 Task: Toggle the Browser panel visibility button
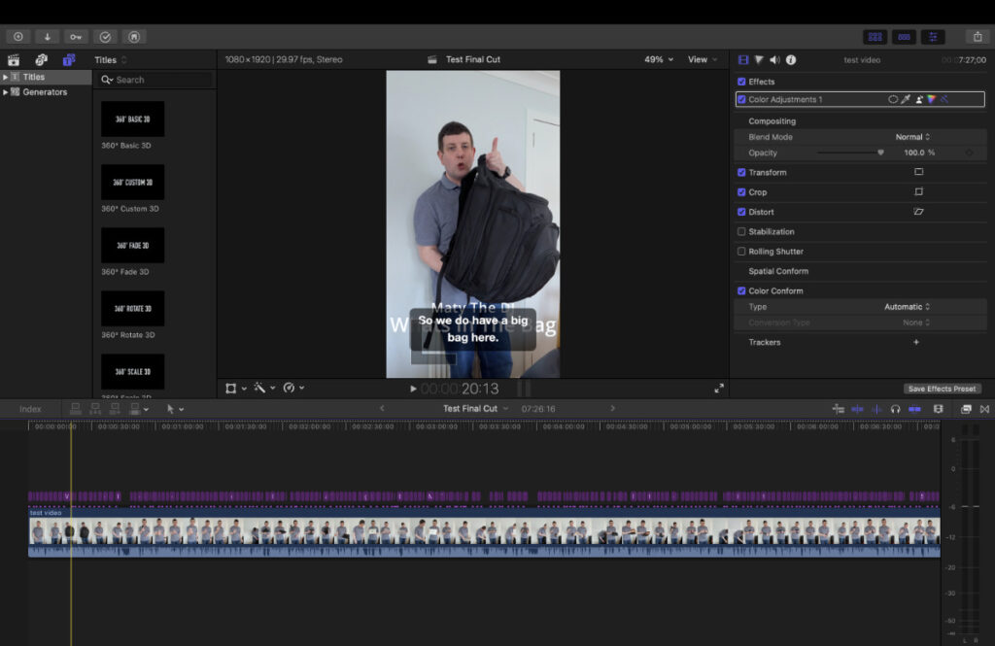point(875,37)
